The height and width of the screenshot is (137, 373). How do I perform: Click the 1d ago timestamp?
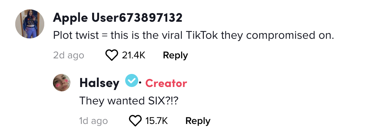point(94,121)
